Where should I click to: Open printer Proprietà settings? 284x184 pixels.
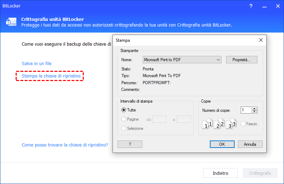click(242, 59)
